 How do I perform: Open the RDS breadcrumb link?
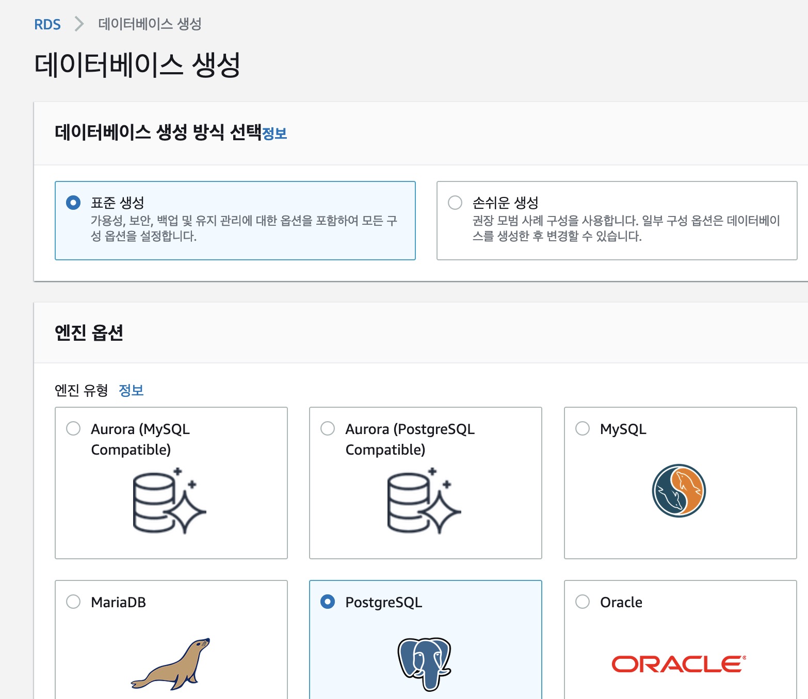47,24
